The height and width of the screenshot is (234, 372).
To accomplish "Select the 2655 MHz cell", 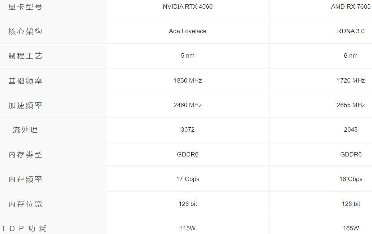I will [x=351, y=105].
